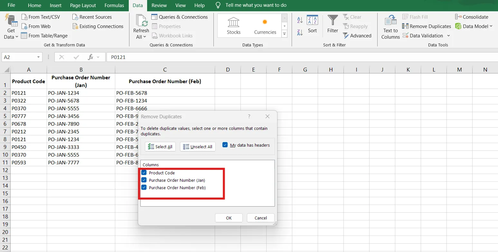Sort A to Z ascending

(300, 20)
